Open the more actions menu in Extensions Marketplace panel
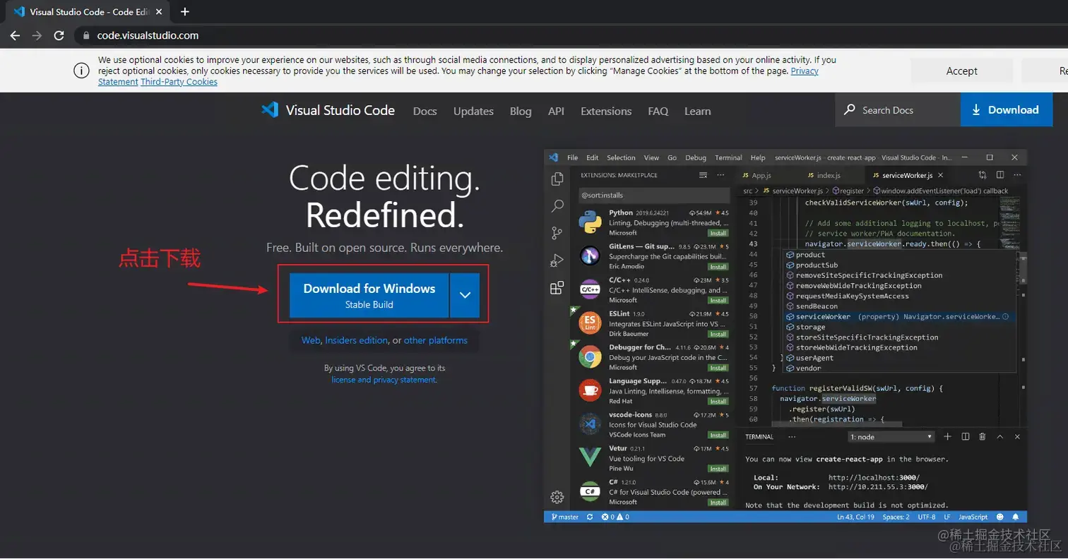Viewport: 1068px width, 559px height. click(720, 174)
